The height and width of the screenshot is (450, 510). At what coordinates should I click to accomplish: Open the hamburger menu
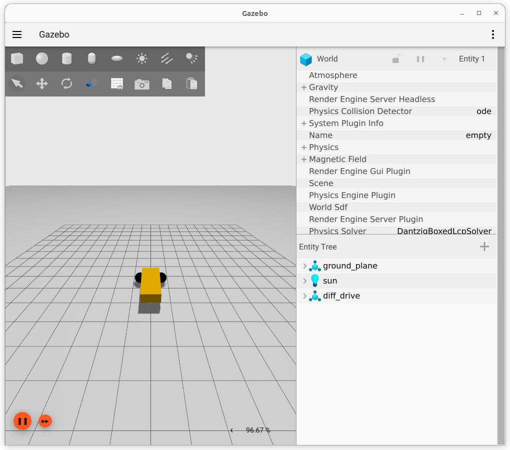click(x=17, y=34)
